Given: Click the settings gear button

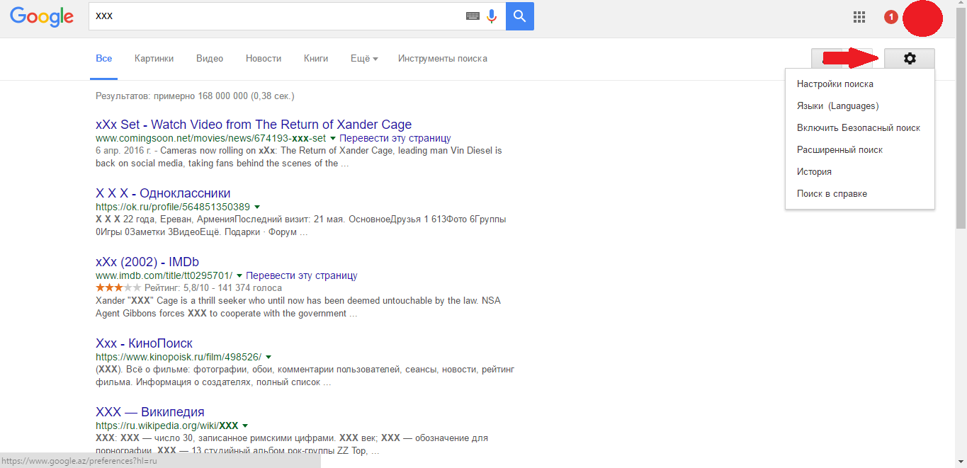Looking at the screenshot, I should (910, 59).
